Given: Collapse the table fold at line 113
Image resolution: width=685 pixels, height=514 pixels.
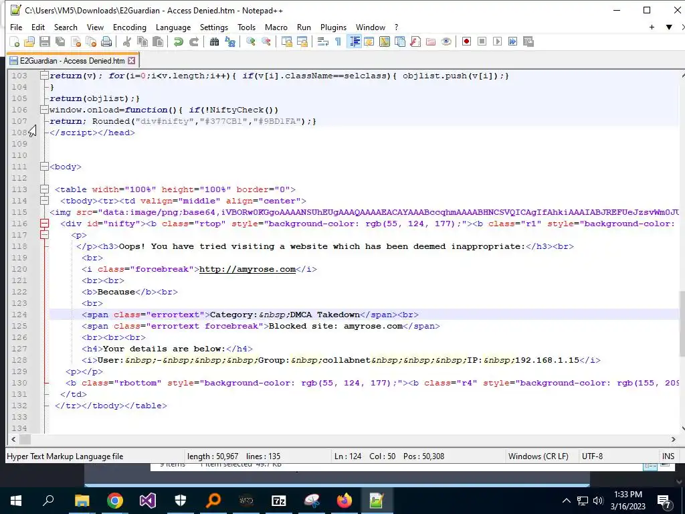Looking at the screenshot, I should pyautogui.click(x=44, y=189).
